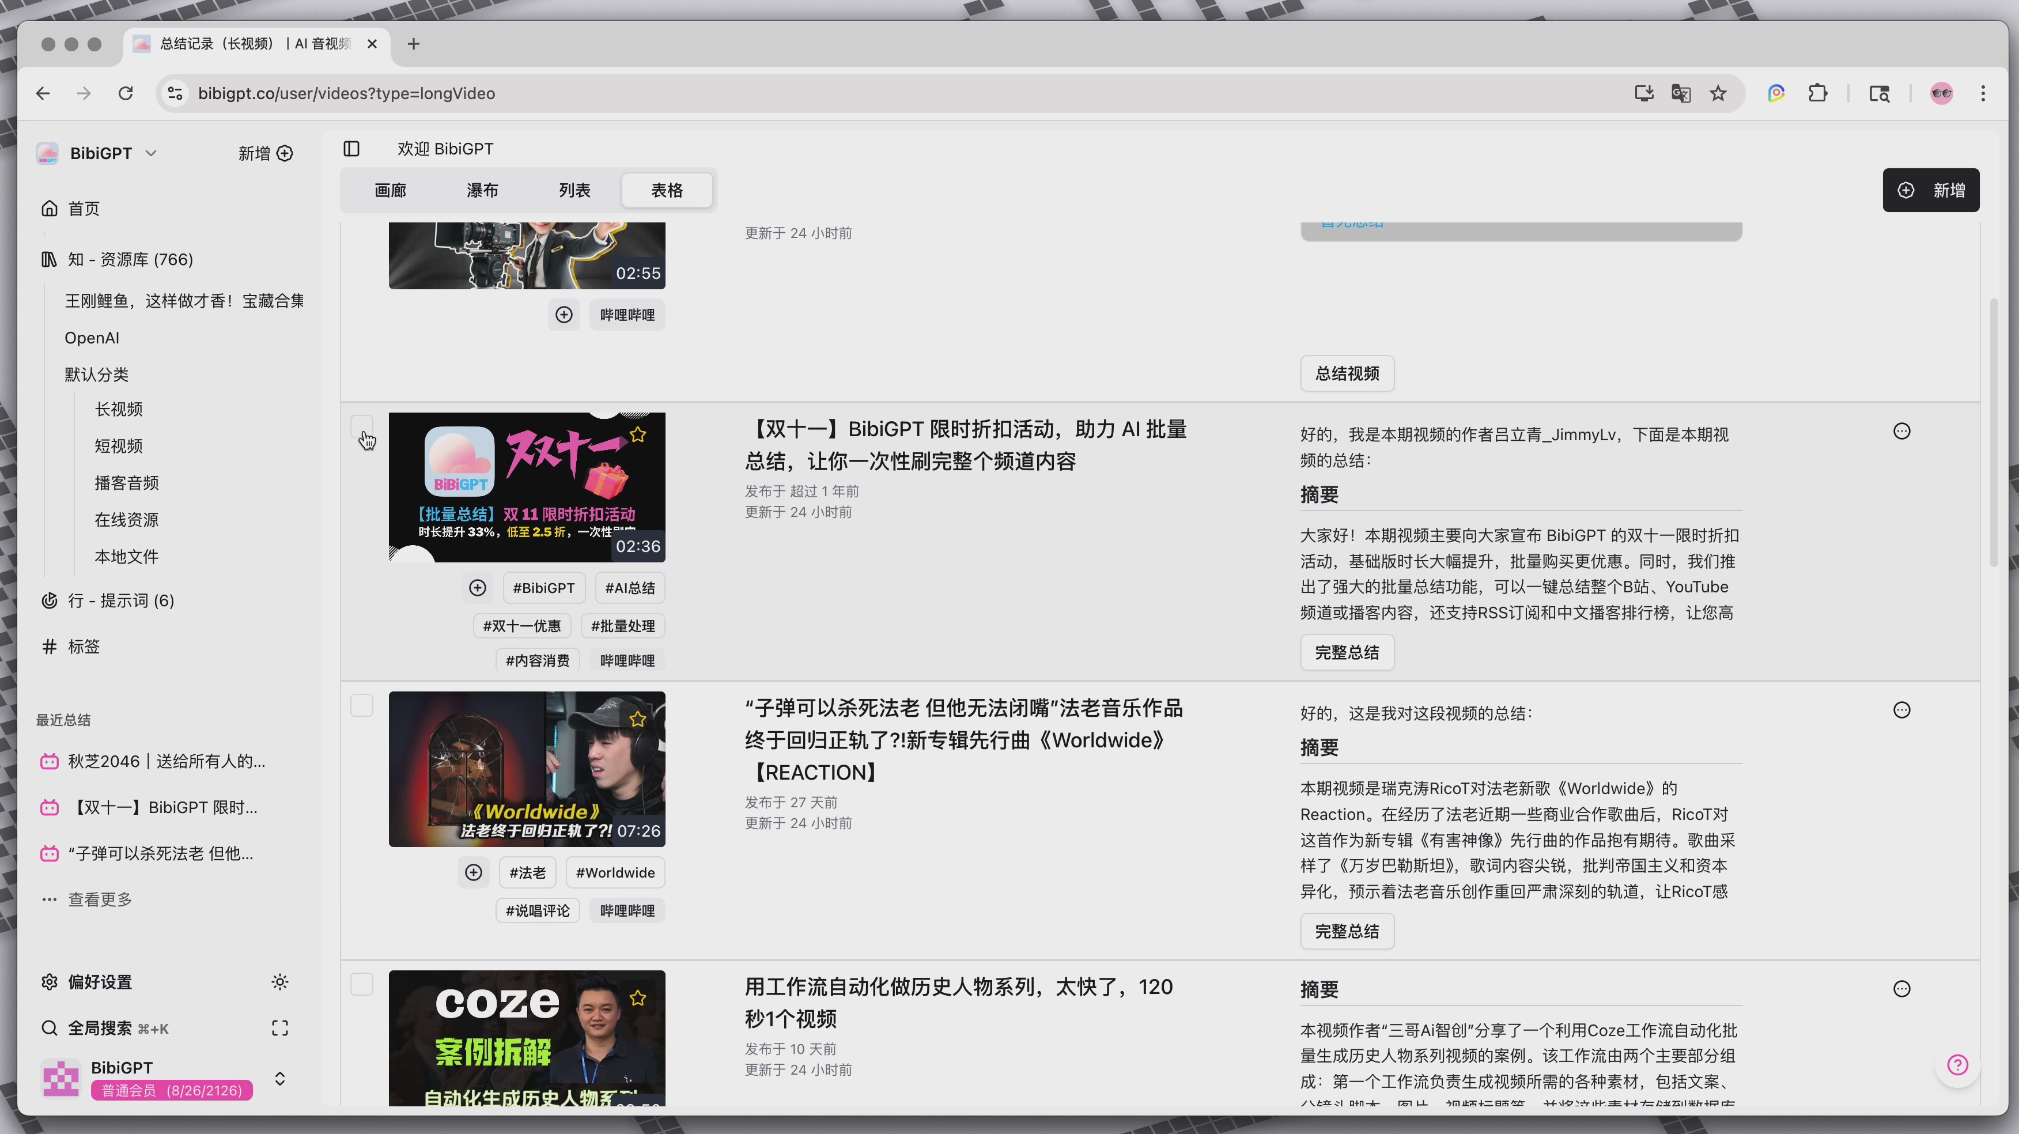Open the help question-mark icon bottom right
Viewport: 2019px width, 1134px height.
click(1957, 1064)
